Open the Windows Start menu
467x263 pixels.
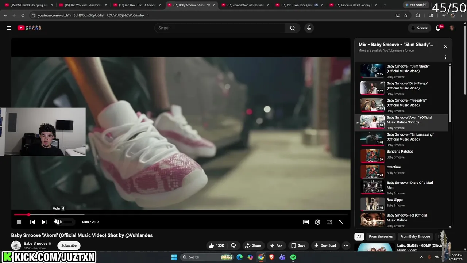click(174, 257)
